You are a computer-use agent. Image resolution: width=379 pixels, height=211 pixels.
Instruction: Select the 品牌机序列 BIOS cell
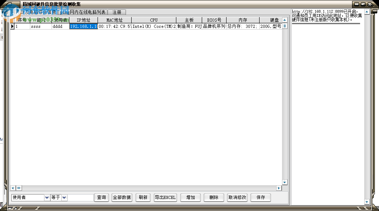(x=214, y=26)
